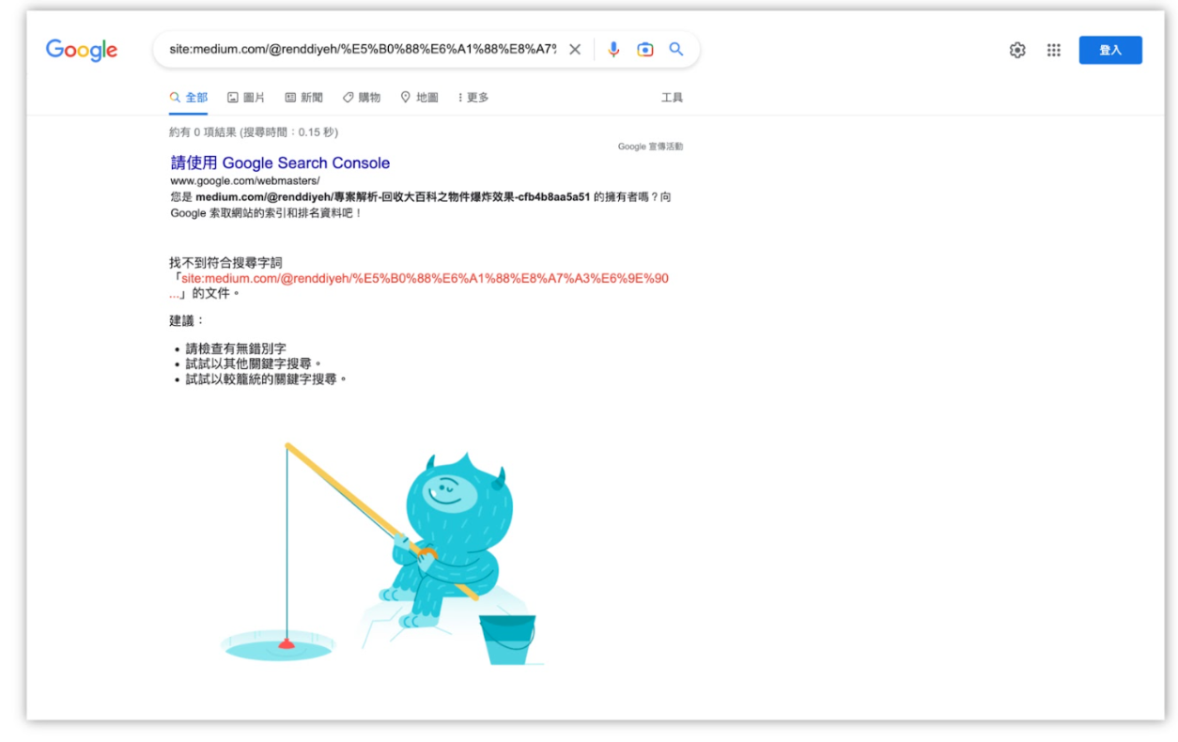This screenshot has width=1178, height=742.
Task: Click the fishing monster illustration
Action: point(382,554)
